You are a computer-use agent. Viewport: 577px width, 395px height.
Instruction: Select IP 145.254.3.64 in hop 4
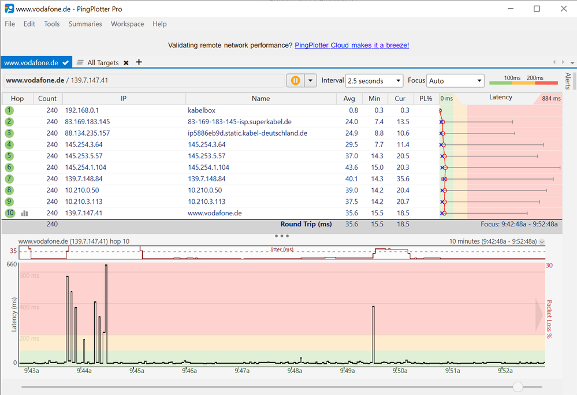click(x=84, y=144)
